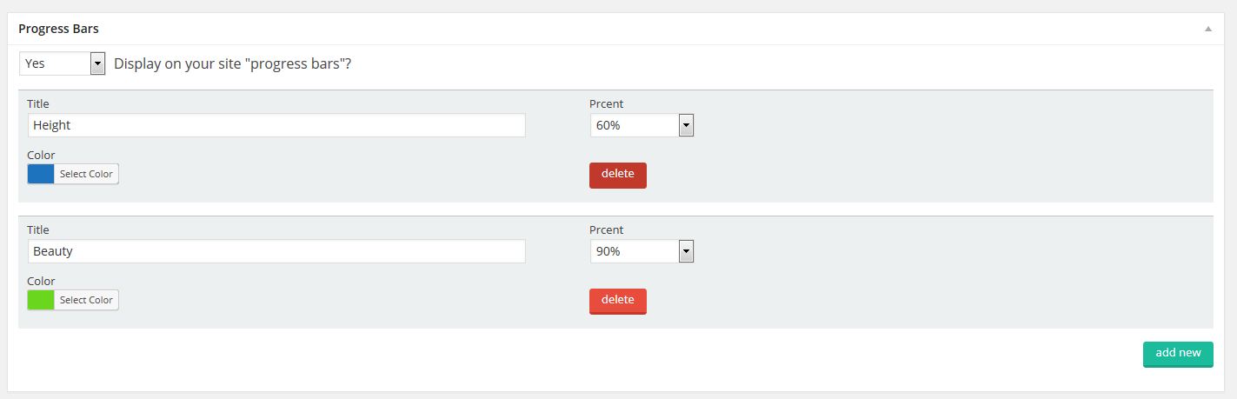Click the green add new button
Image resolution: width=1237 pixels, height=399 pixels.
click(1178, 354)
